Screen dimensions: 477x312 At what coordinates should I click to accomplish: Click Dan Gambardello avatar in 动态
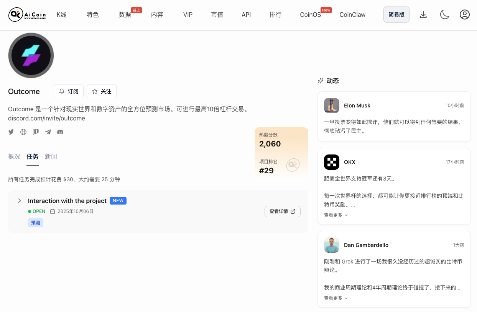coord(332,245)
